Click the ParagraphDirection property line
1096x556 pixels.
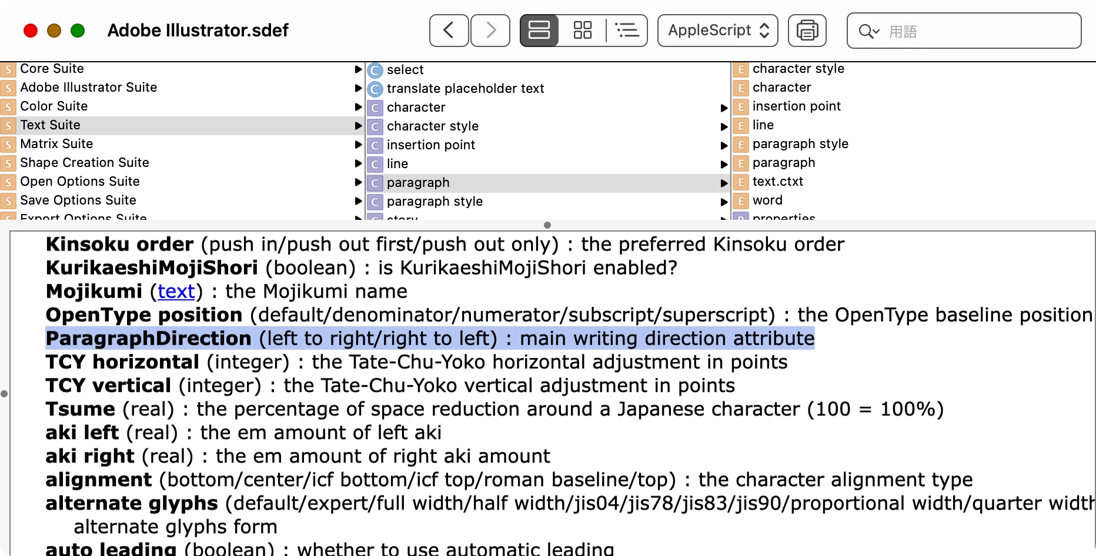[430, 339]
